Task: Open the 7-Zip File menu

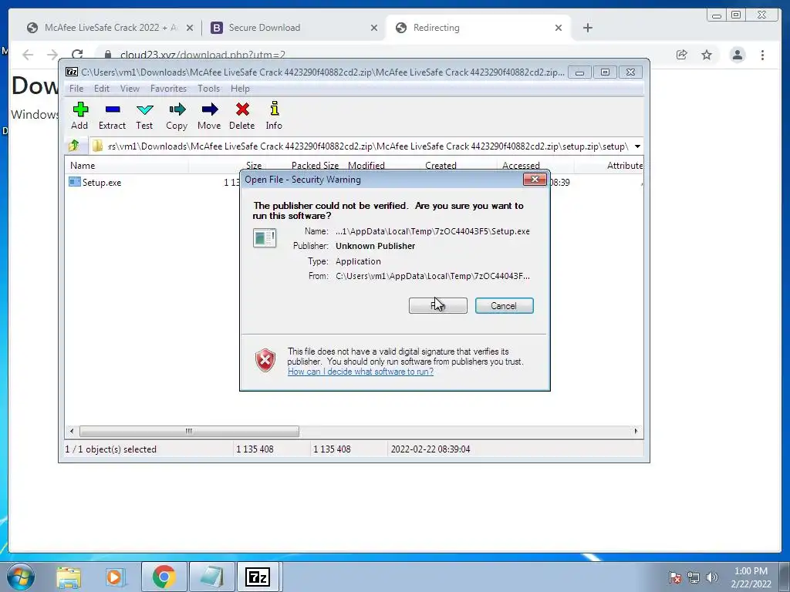Action: pos(76,89)
